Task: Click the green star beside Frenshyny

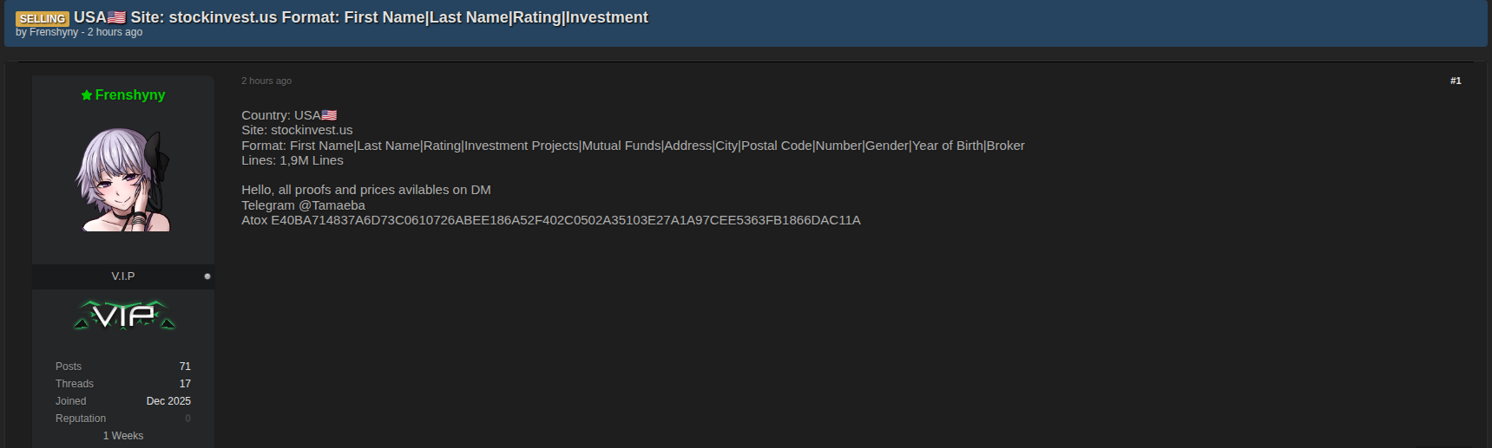Action: [x=87, y=95]
